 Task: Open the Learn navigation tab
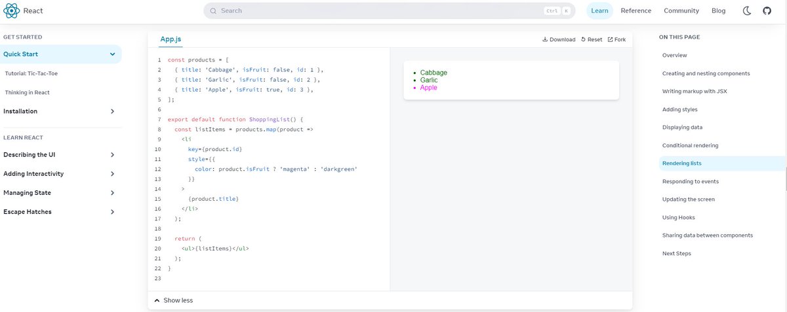pyautogui.click(x=599, y=10)
